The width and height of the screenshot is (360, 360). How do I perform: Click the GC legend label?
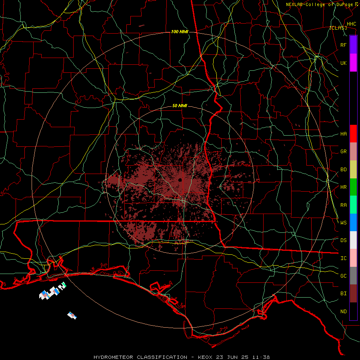point(343,276)
